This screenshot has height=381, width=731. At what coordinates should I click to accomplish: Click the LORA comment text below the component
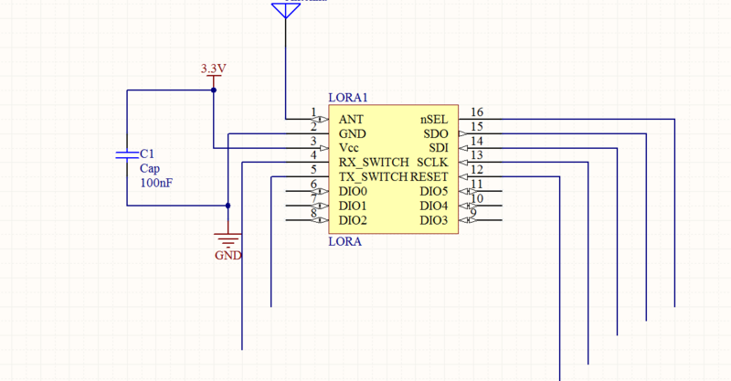344,242
